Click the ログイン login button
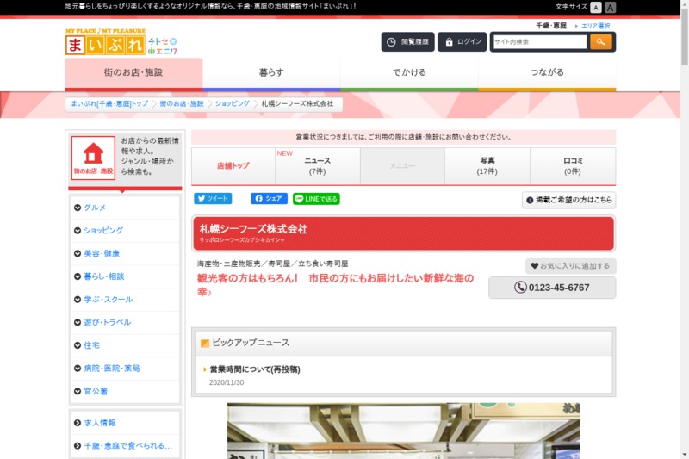 coord(462,41)
